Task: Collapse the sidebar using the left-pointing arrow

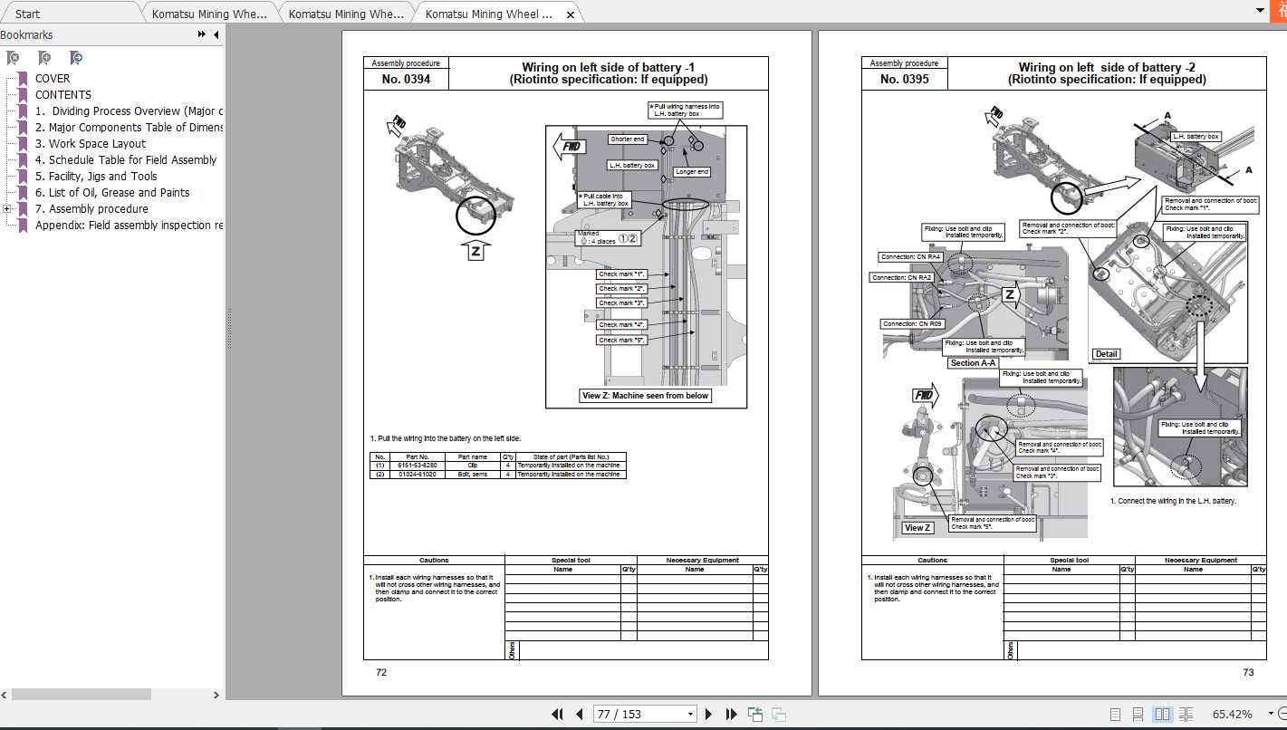Action: (214, 34)
